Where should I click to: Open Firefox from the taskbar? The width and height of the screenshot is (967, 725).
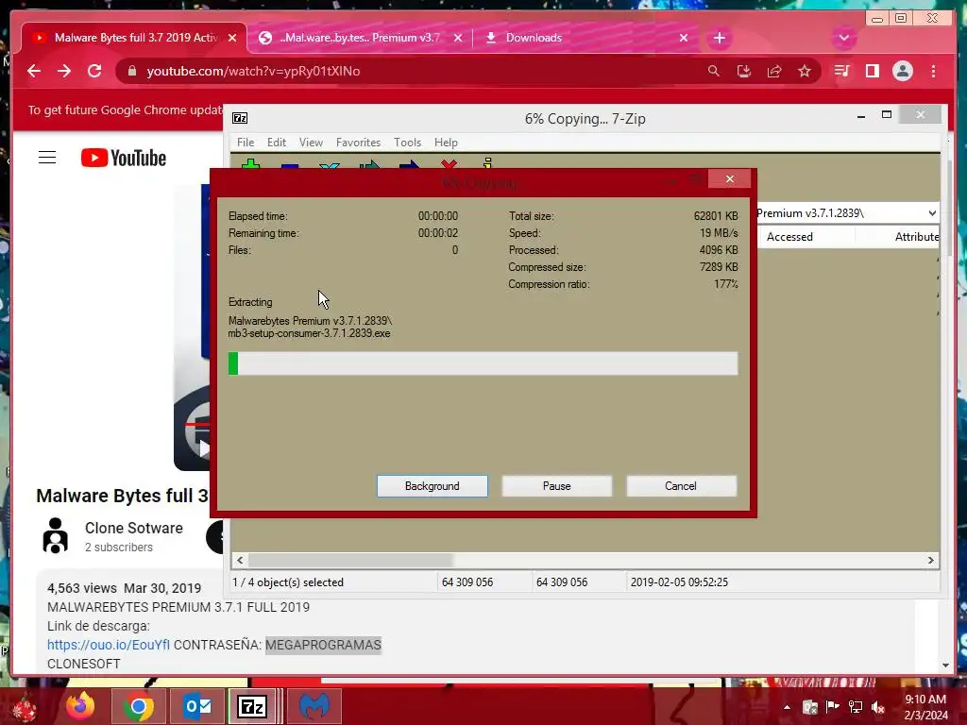[x=81, y=706]
